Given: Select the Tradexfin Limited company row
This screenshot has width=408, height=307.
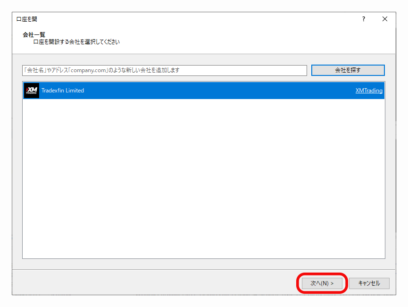Looking at the screenshot, I should (204, 91).
